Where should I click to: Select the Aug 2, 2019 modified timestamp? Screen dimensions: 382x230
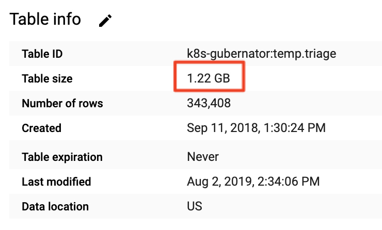(253, 182)
